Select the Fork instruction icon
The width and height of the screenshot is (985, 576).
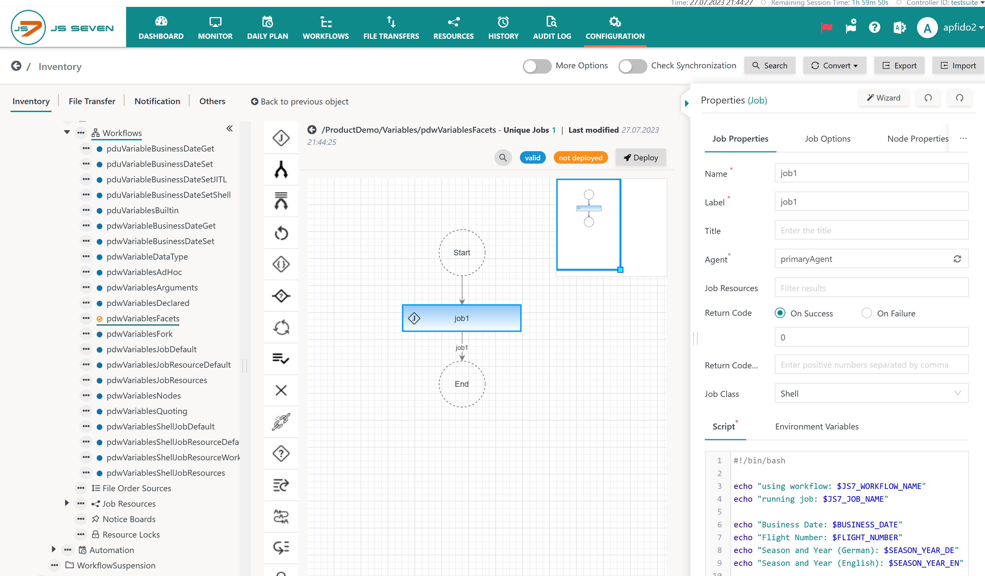(x=280, y=169)
